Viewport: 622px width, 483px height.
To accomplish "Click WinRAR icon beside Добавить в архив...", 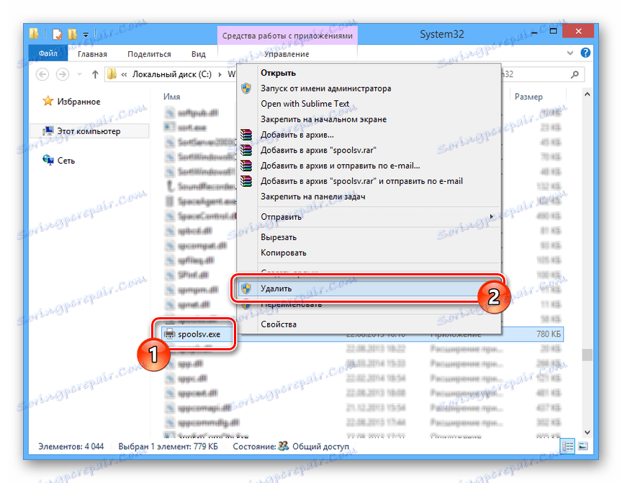I will click(246, 135).
